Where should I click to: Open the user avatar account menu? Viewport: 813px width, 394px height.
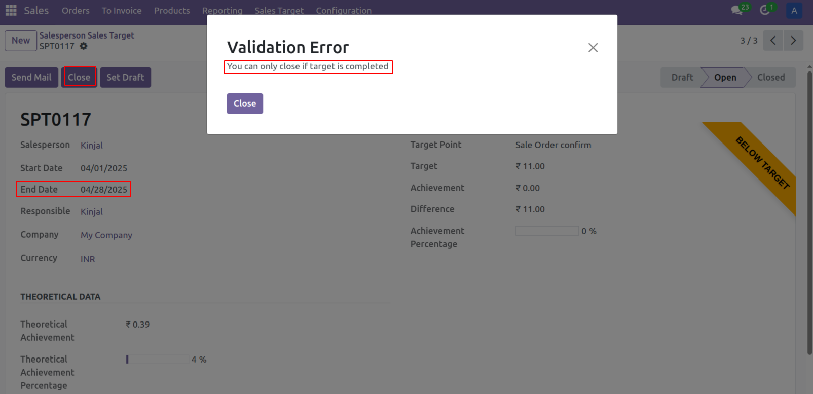(x=794, y=10)
